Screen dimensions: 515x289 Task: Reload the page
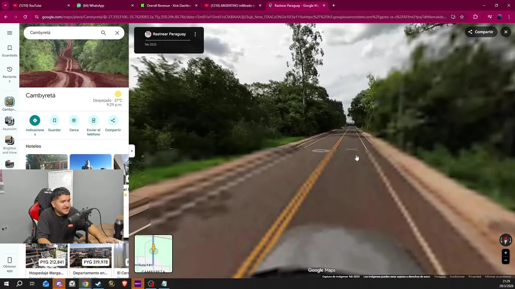[x=25, y=17]
